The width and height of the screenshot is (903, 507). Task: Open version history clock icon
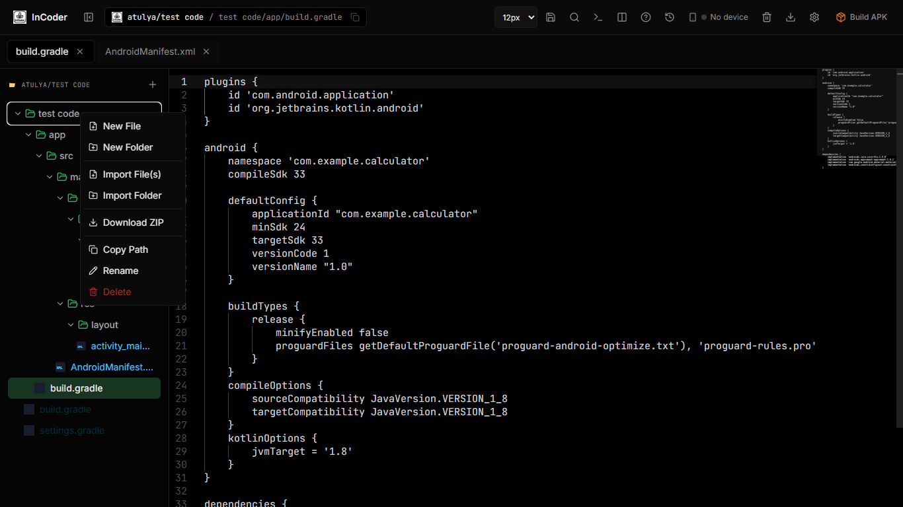(x=670, y=17)
